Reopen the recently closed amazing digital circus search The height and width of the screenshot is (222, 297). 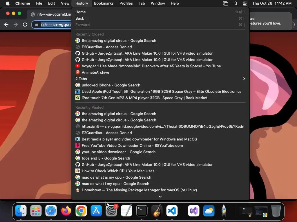coord(160,40)
